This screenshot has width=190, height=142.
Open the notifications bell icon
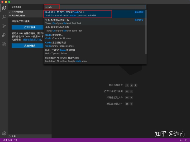[186, 140]
